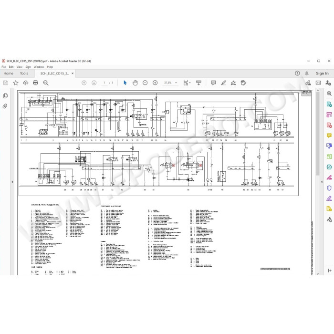The image size is (334, 334).
Task: Open the Help question mark icon
Action: tap(297, 73)
